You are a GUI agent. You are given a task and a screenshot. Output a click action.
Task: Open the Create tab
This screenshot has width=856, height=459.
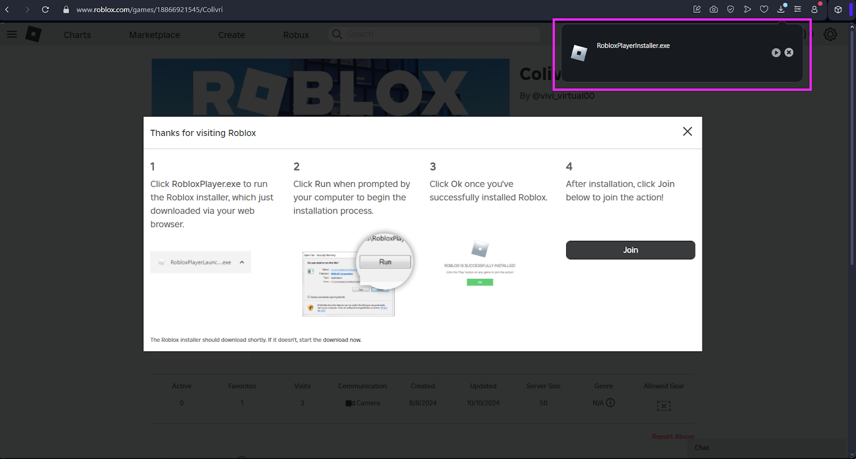(232, 35)
